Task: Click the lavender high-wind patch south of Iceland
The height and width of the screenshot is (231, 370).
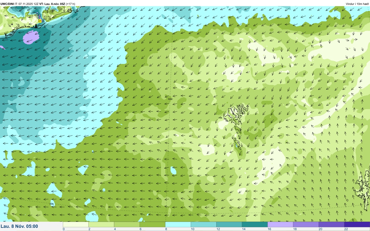Action: [31, 37]
